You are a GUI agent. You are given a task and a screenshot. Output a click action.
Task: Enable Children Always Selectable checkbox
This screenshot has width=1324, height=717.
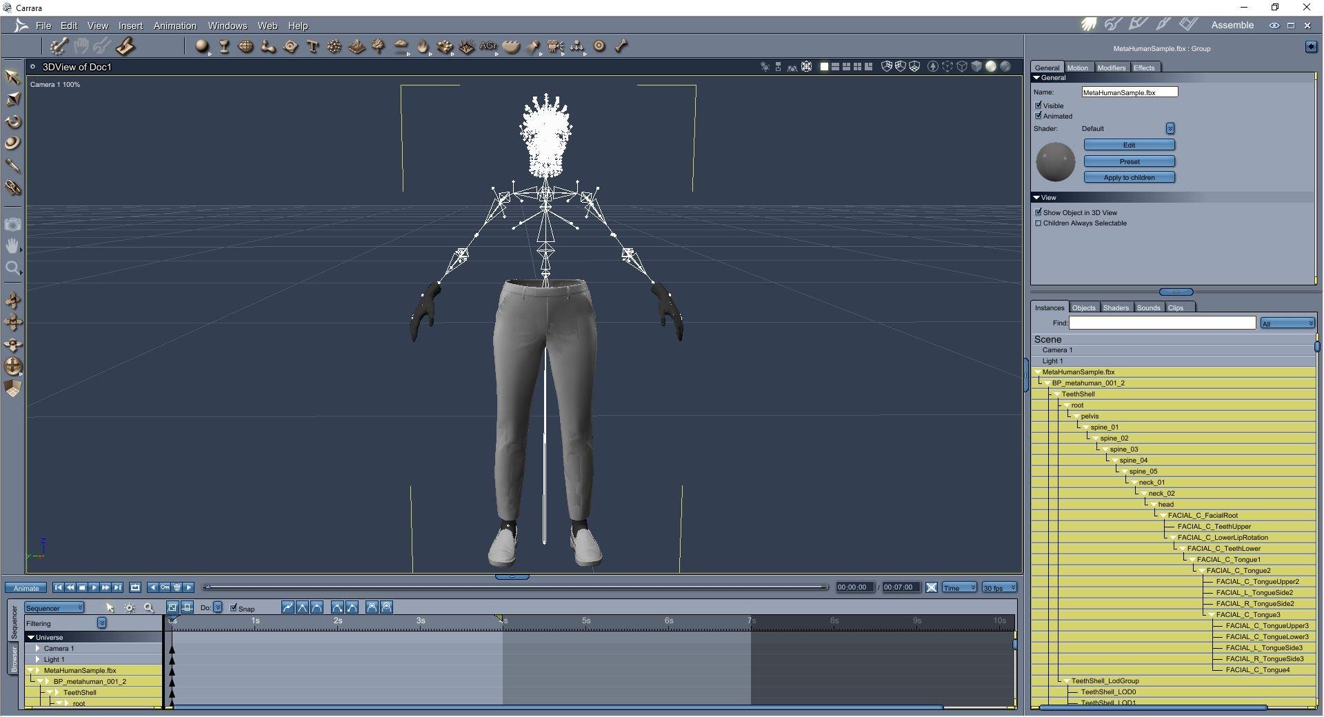(x=1039, y=223)
